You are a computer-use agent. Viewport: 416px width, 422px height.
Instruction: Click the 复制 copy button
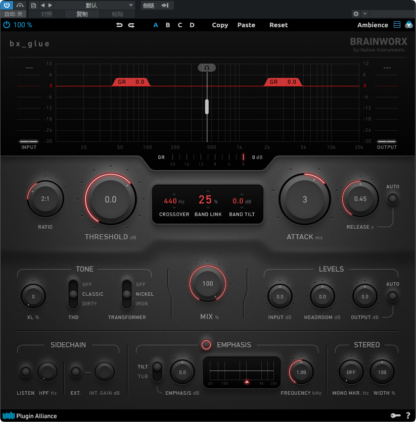pyautogui.click(x=82, y=14)
